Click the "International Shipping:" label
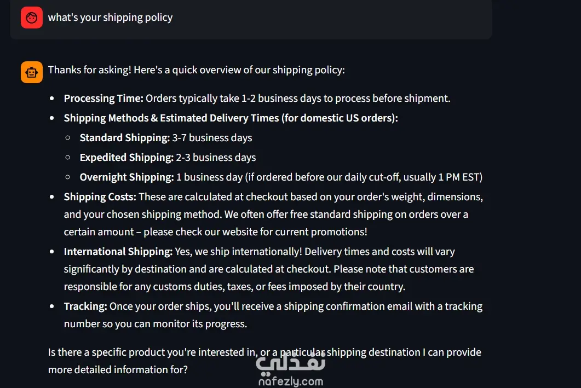This screenshot has height=388, width=581. click(x=118, y=252)
